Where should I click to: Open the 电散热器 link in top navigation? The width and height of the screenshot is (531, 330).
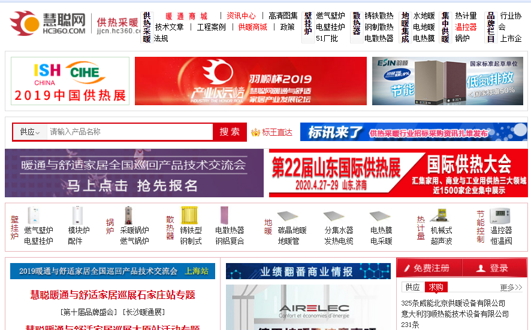[x=379, y=38]
